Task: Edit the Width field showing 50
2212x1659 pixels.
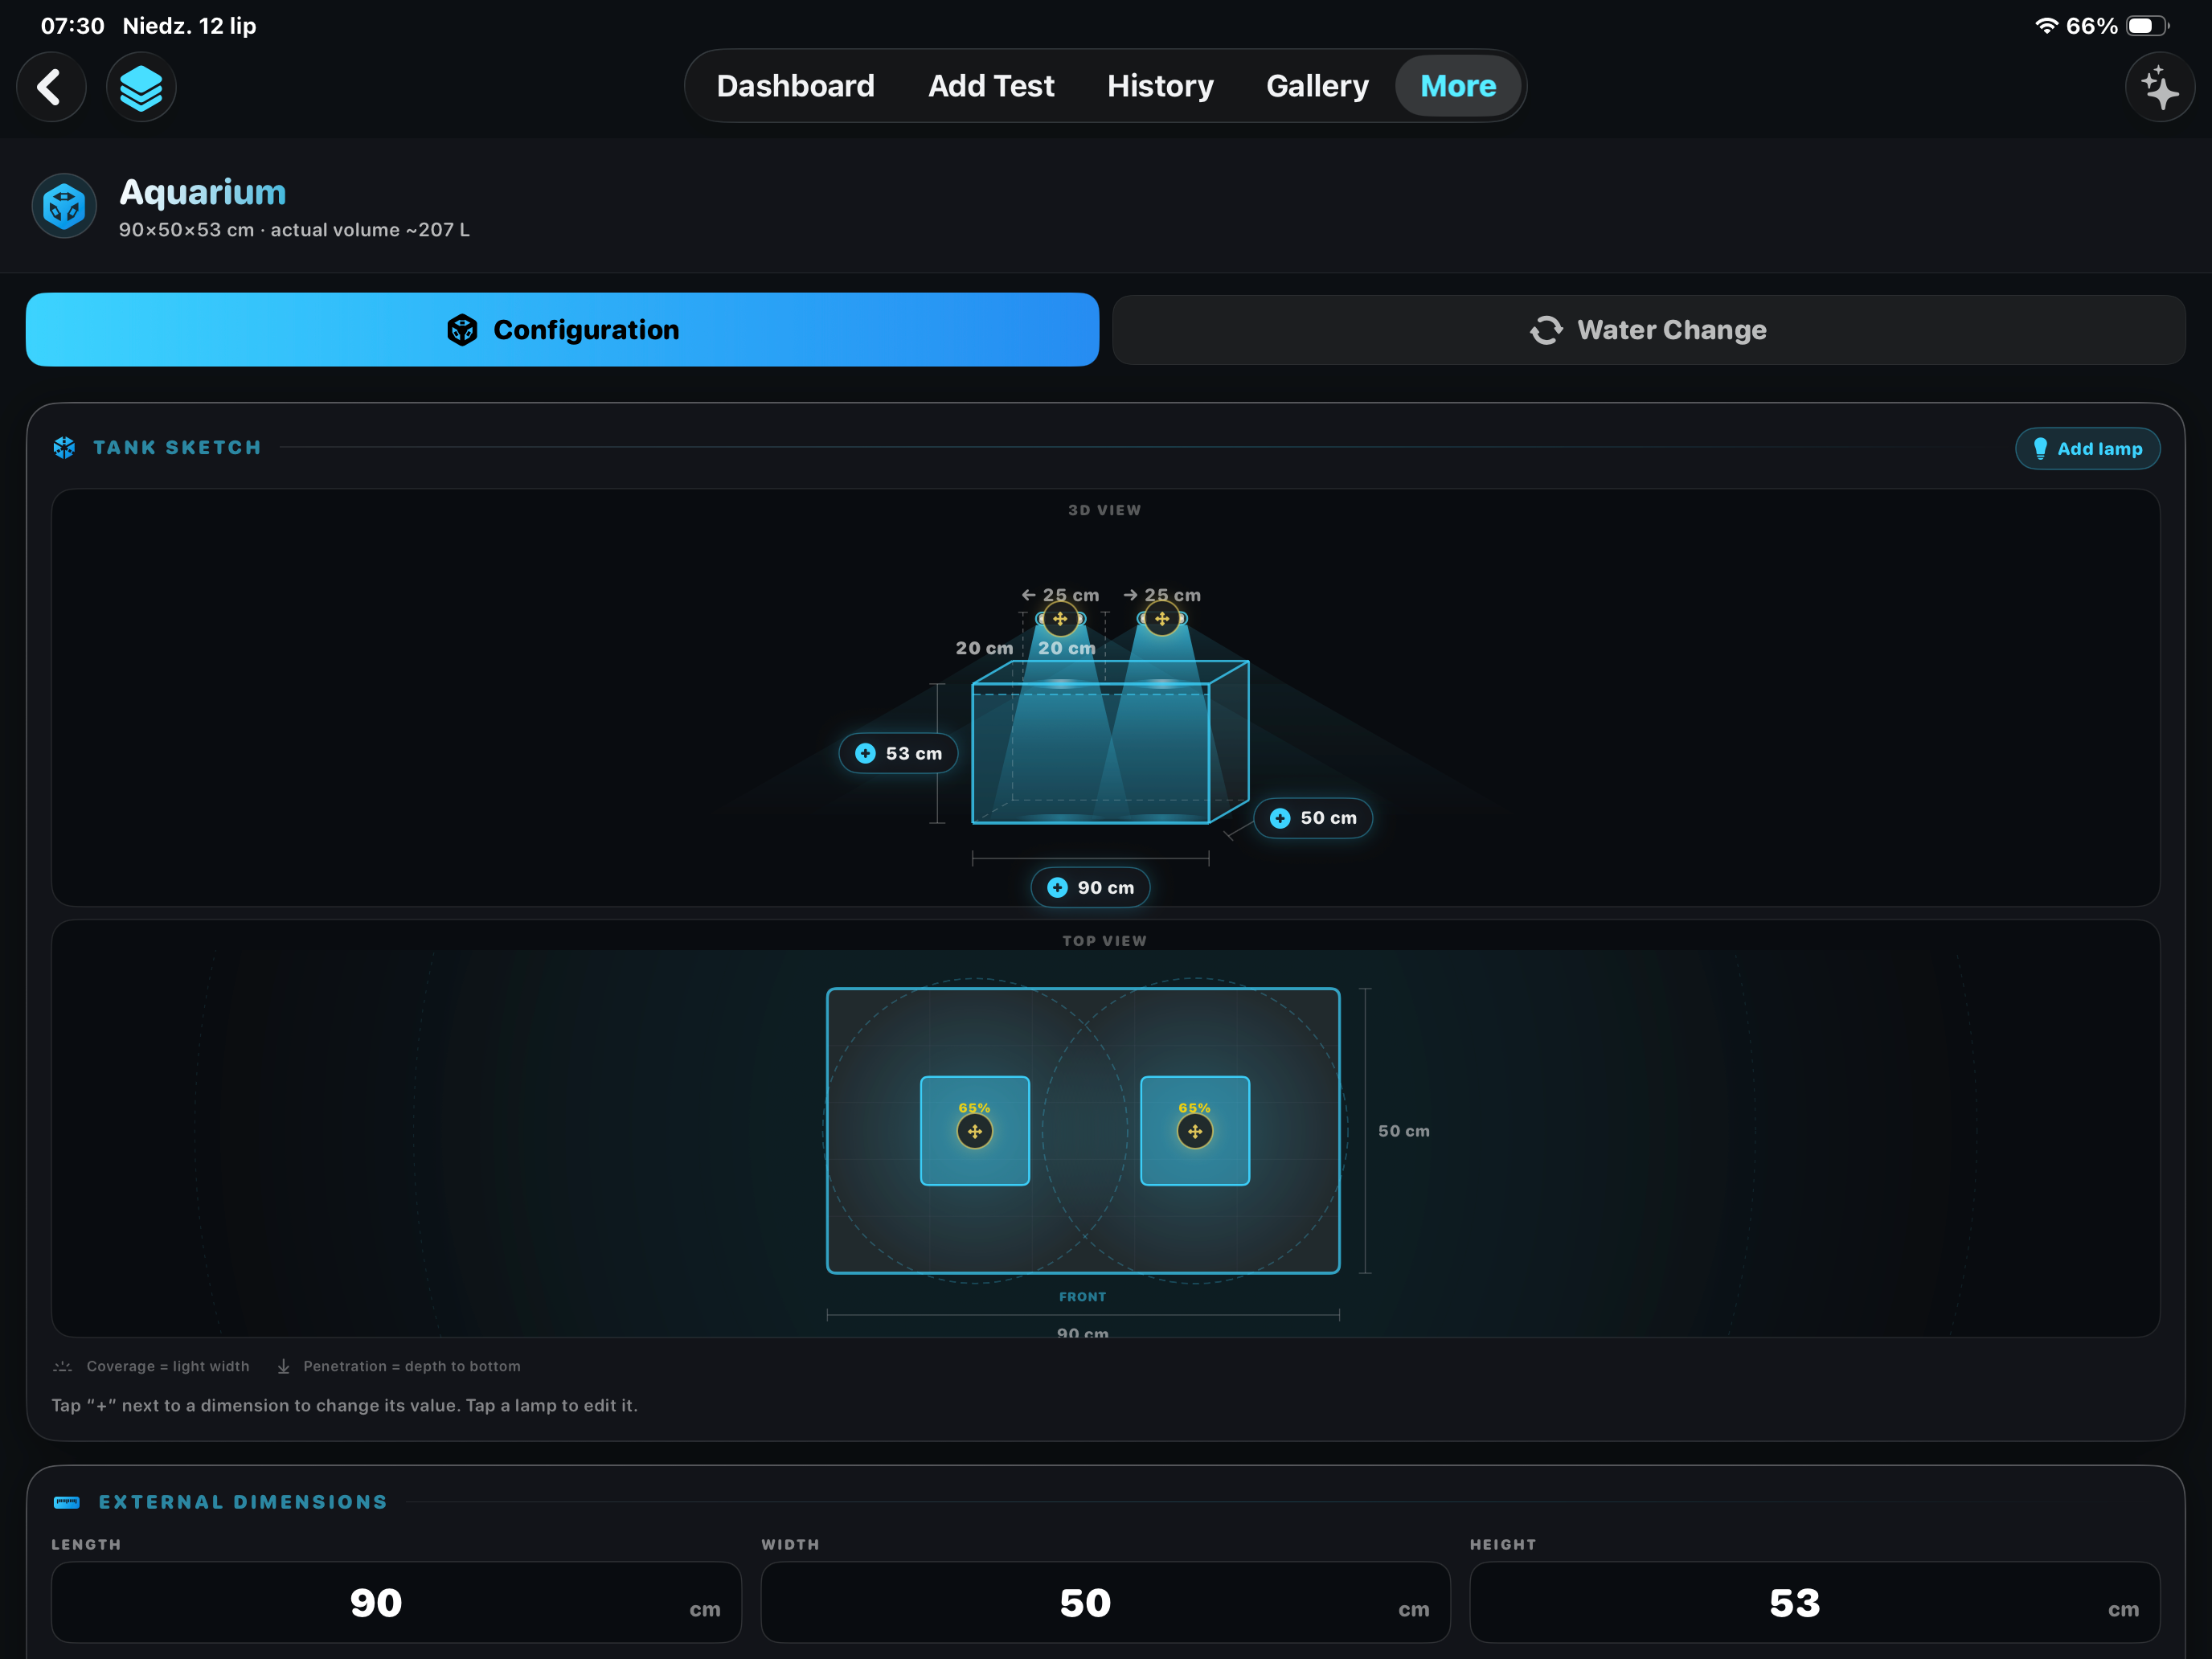Action: (x=1105, y=1602)
